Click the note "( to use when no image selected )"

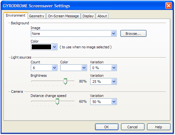[86, 47]
